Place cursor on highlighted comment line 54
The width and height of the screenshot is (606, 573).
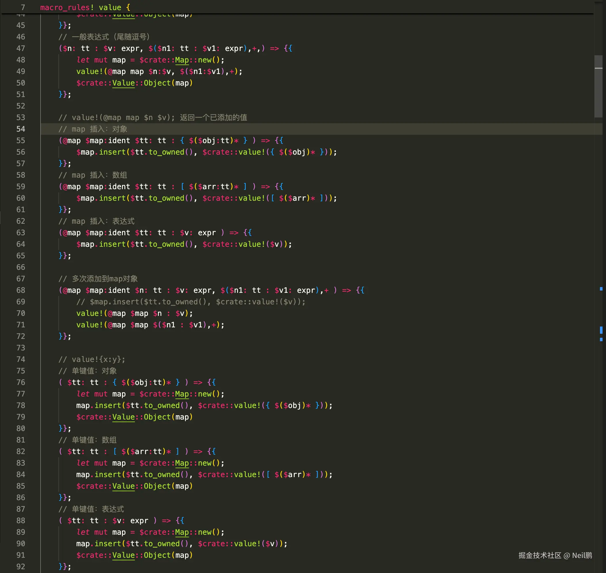[x=93, y=129]
